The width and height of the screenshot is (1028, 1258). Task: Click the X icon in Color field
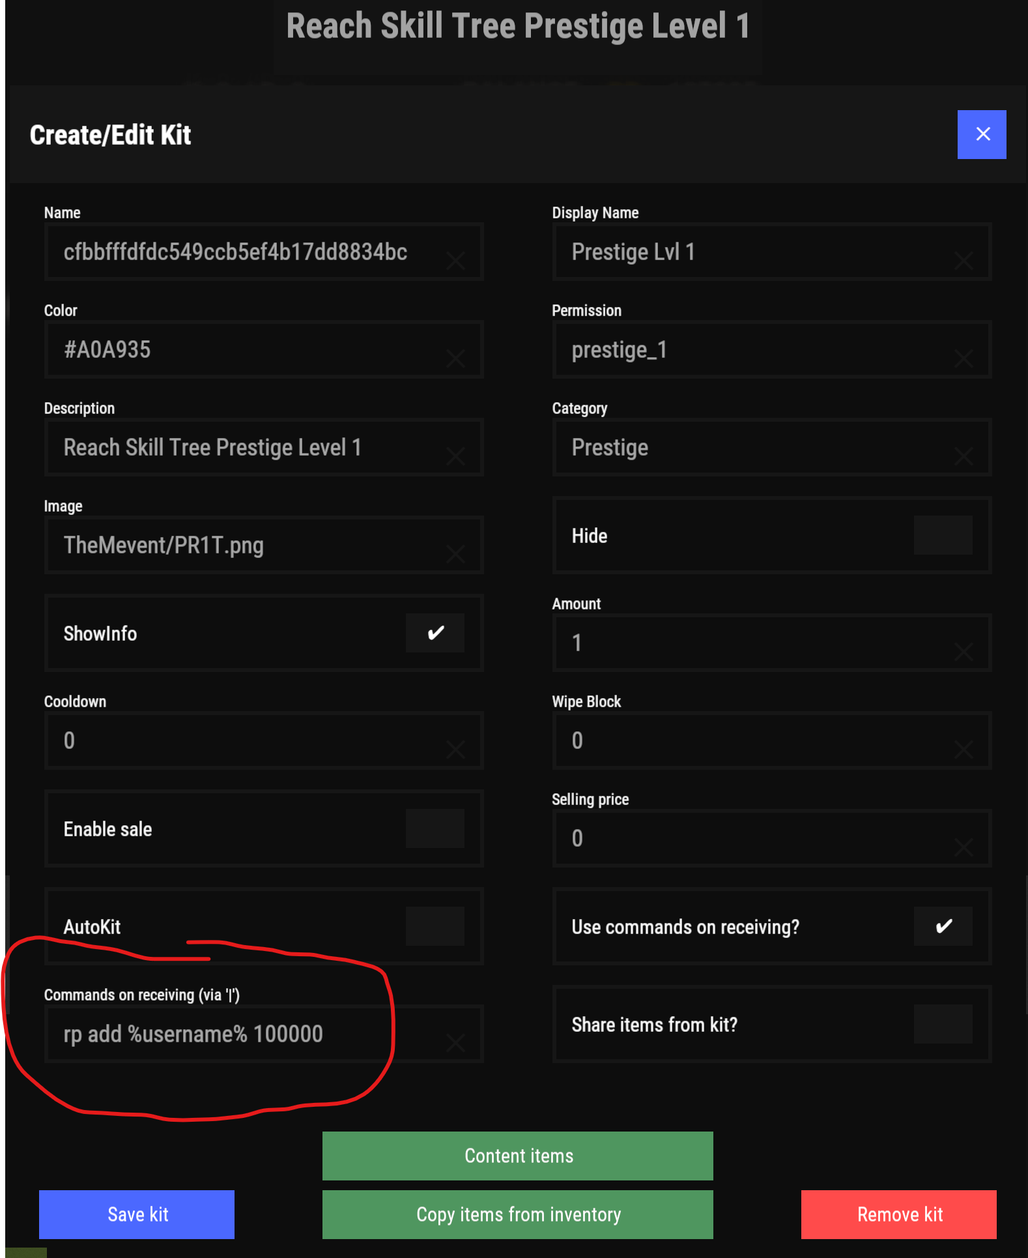click(455, 358)
